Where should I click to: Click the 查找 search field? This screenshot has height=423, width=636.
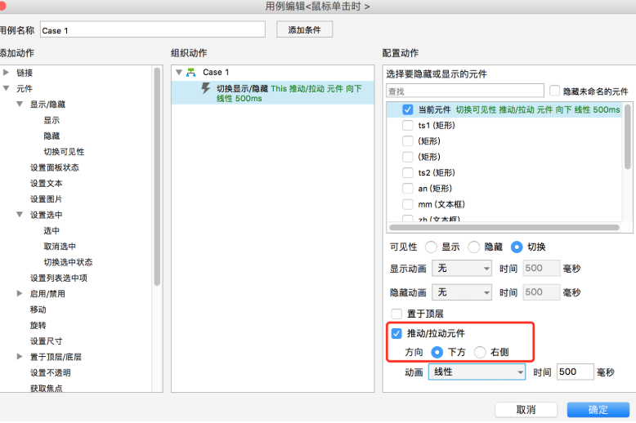click(465, 91)
